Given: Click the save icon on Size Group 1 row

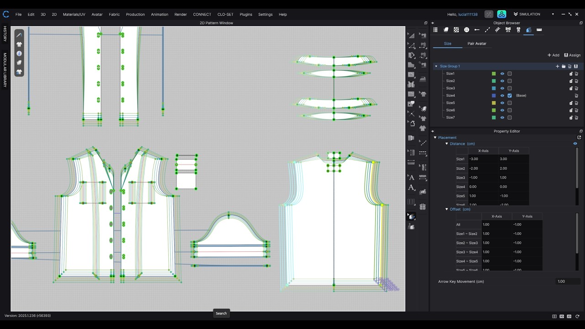Looking at the screenshot, I should [576, 66].
